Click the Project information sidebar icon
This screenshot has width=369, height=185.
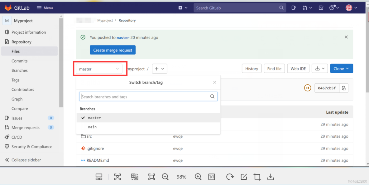click(x=7, y=32)
